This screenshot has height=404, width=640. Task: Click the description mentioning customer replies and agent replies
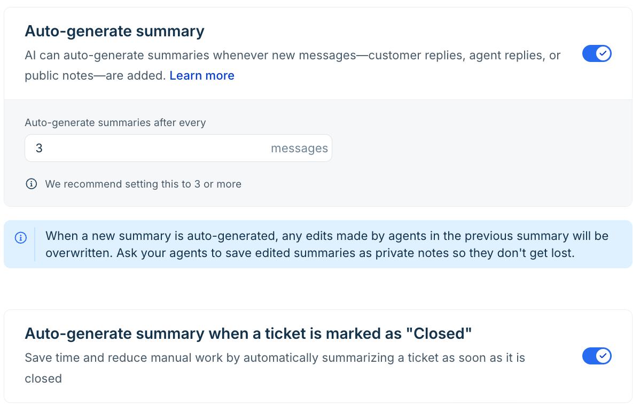tap(292, 65)
